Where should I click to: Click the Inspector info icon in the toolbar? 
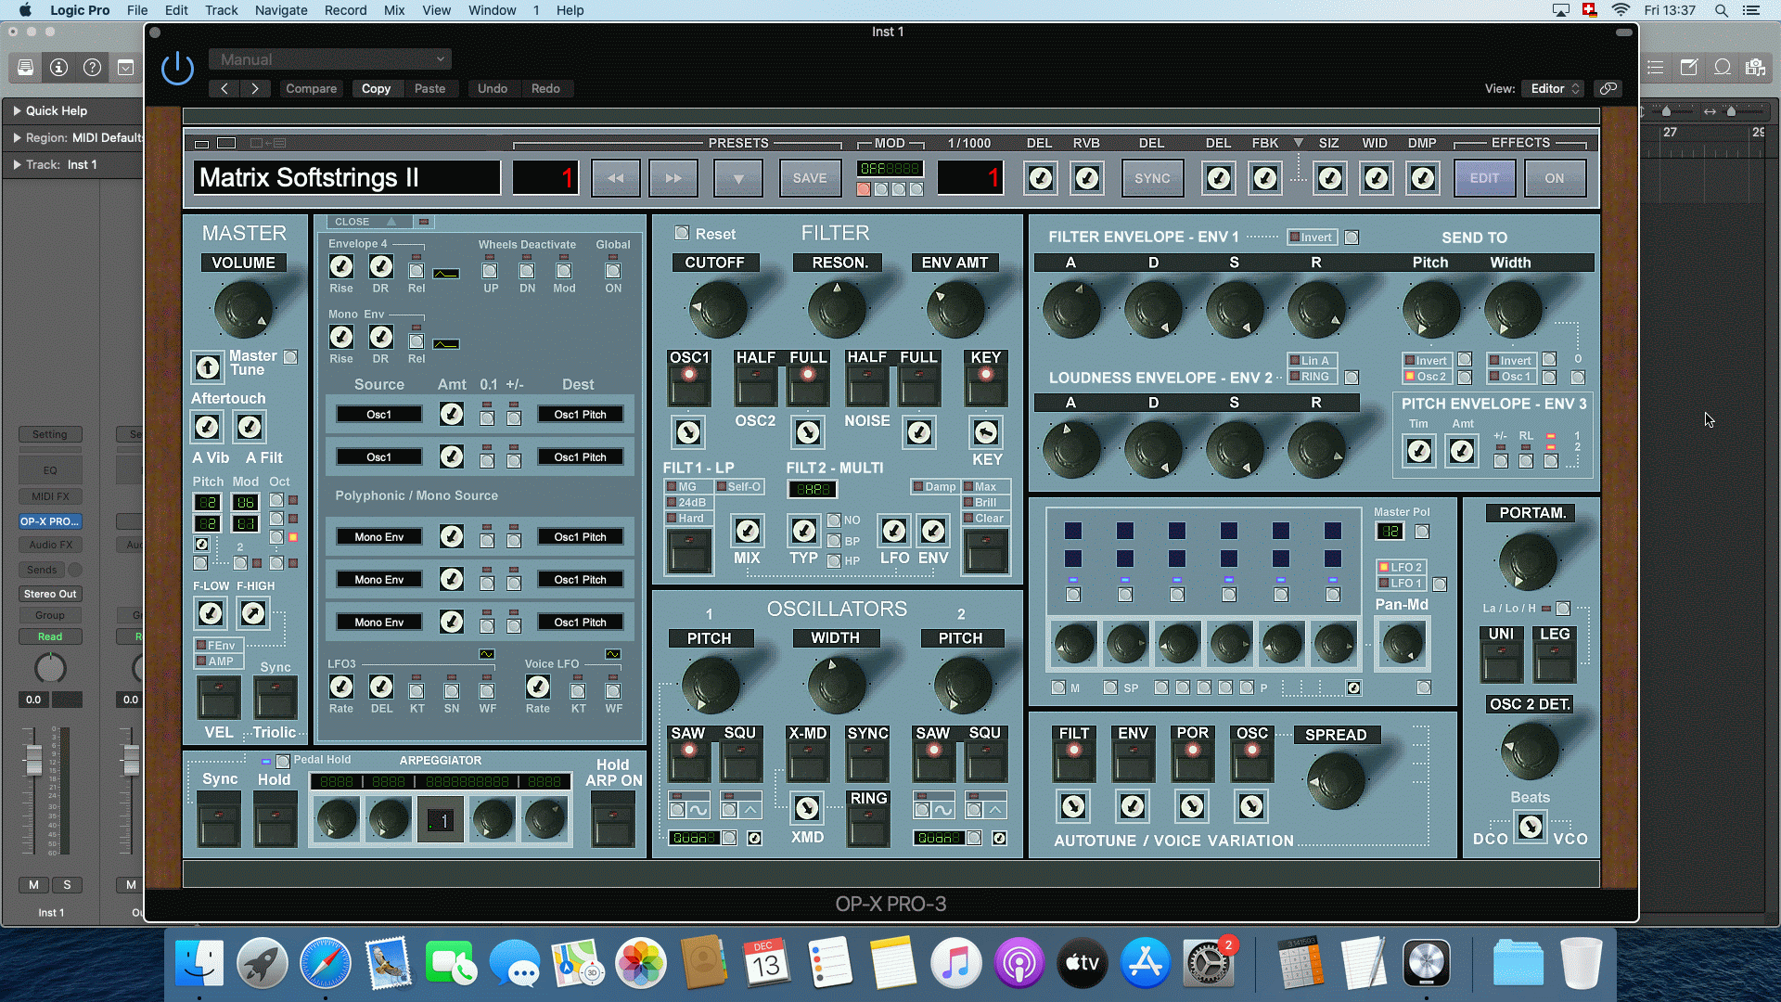pos(59,67)
